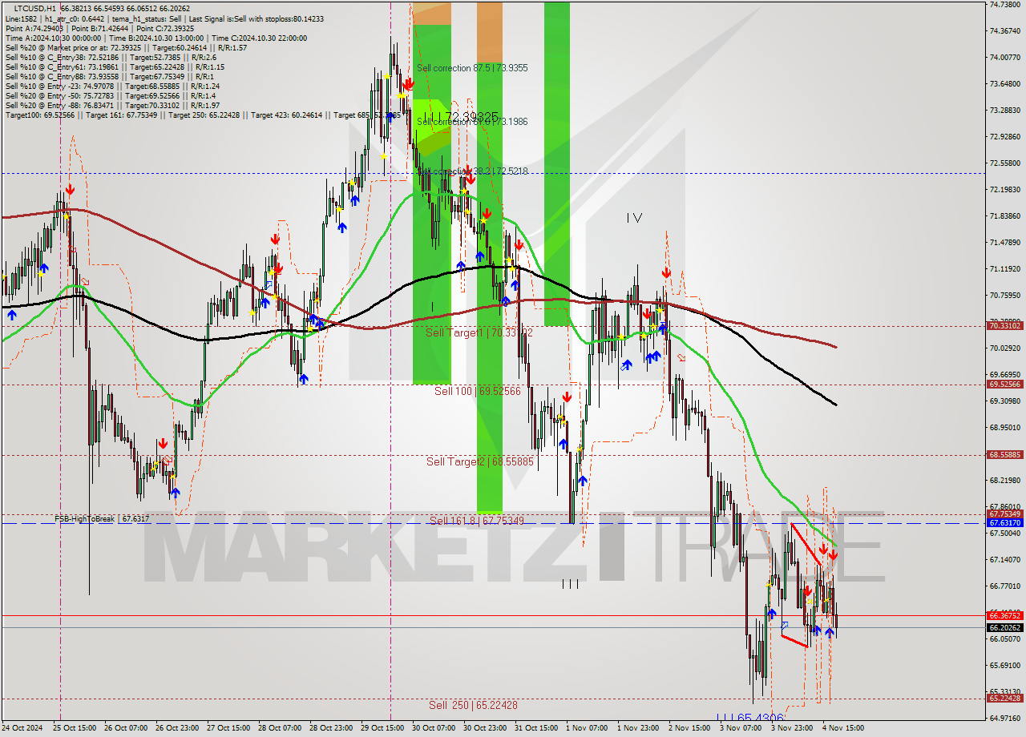
Task: Click the LTCUSD,H1 chart symbol title
Action: 34,8
